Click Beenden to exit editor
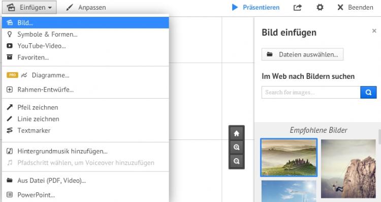 (355, 7)
